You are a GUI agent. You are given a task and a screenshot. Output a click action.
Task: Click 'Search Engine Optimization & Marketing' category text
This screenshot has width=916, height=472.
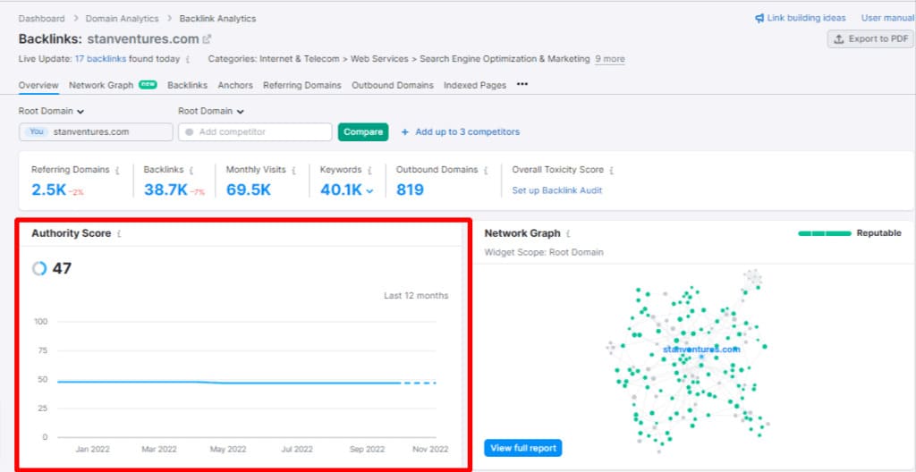point(505,59)
